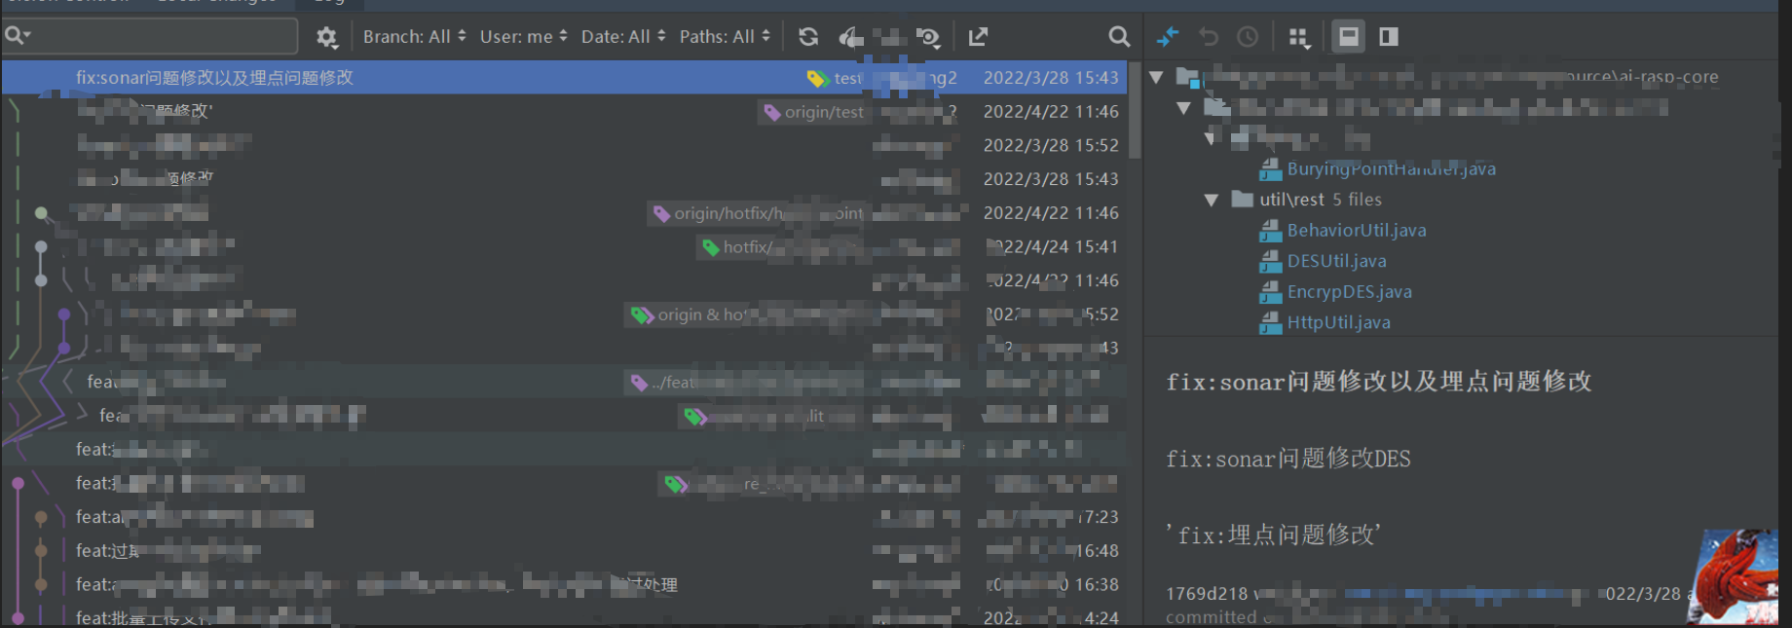Image resolution: width=1792 pixels, height=628 pixels.
Task: Click the find magnifier icon beside the changes panel
Action: click(1119, 37)
